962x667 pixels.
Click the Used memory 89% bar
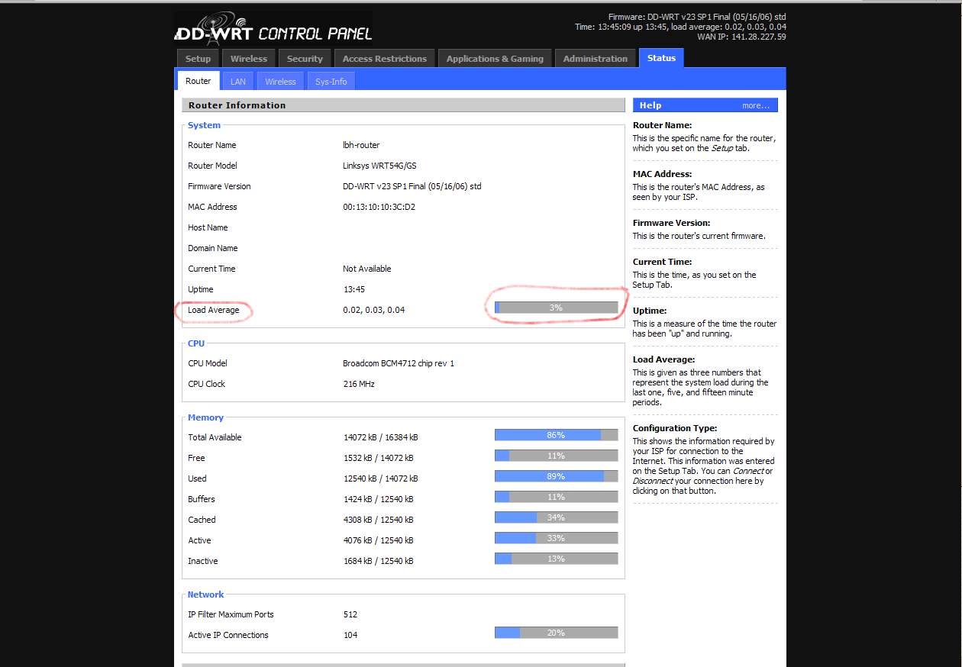pos(556,476)
